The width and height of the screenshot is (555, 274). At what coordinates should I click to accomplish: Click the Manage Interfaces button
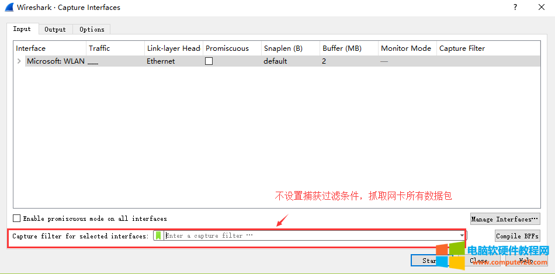coord(505,219)
